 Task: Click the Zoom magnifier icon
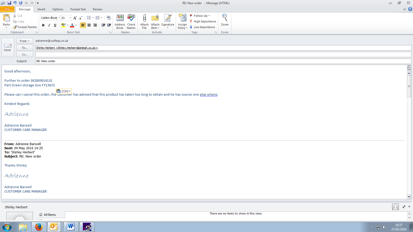tap(225, 18)
